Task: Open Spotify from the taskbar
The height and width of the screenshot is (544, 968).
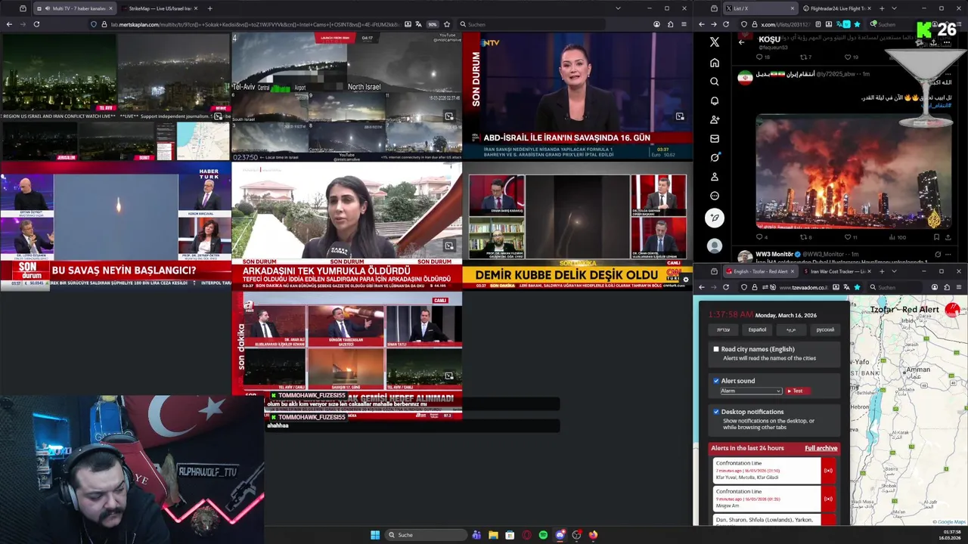Action: point(543,535)
